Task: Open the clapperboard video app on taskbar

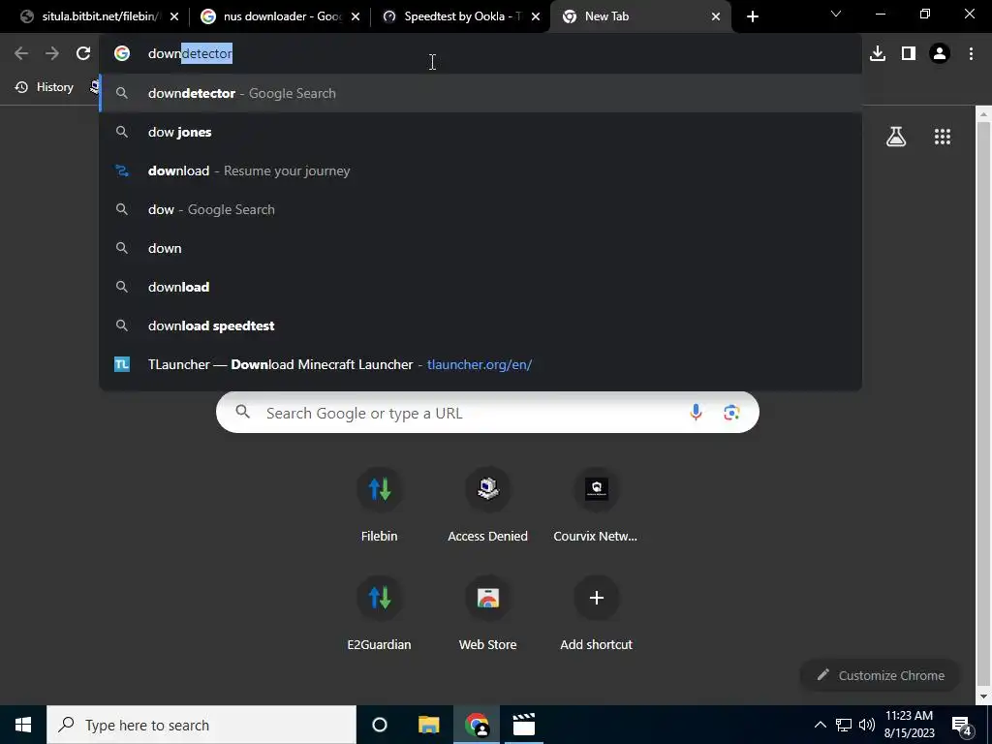Action: click(x=524, y=725)
